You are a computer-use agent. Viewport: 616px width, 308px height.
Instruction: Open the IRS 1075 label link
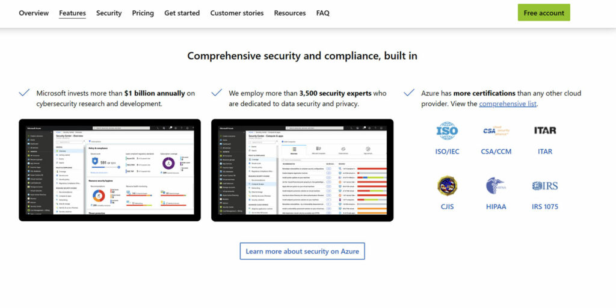pyautogui.click(x=545, y=207)
